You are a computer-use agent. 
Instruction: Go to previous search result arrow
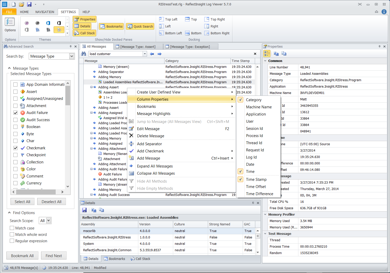pos(152,54)
